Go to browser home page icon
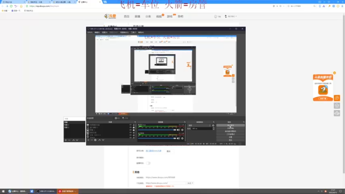 [x=21, y=6]
